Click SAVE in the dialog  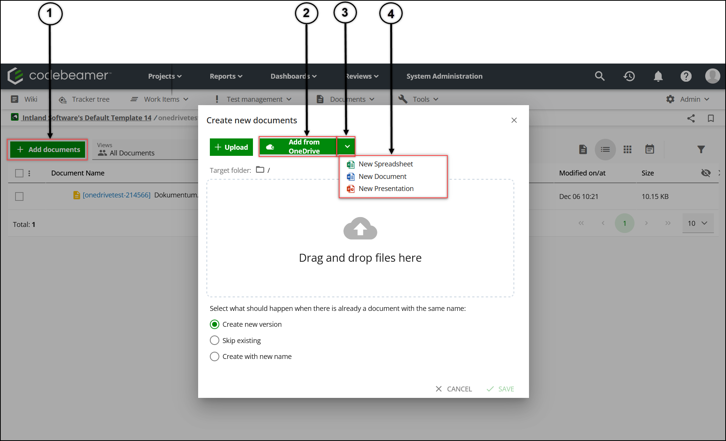tap(500, 389)
